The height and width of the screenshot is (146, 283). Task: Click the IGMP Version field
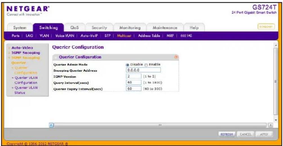click(134, 76)
